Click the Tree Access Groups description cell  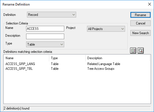coord(101,69)
